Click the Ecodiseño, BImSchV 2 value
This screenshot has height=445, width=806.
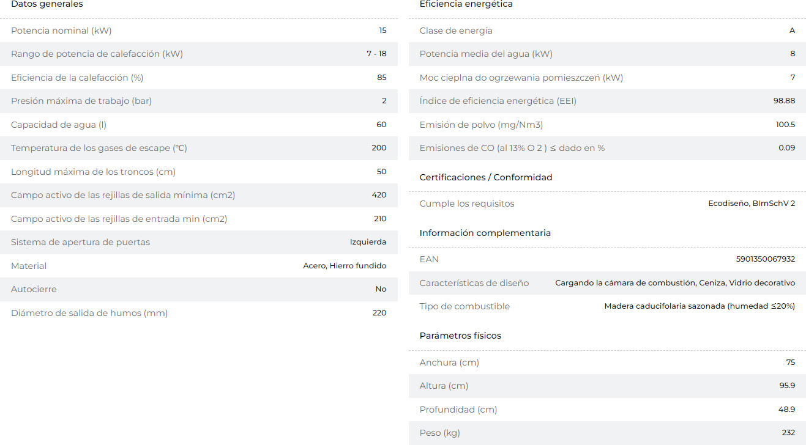click(751, 204)
